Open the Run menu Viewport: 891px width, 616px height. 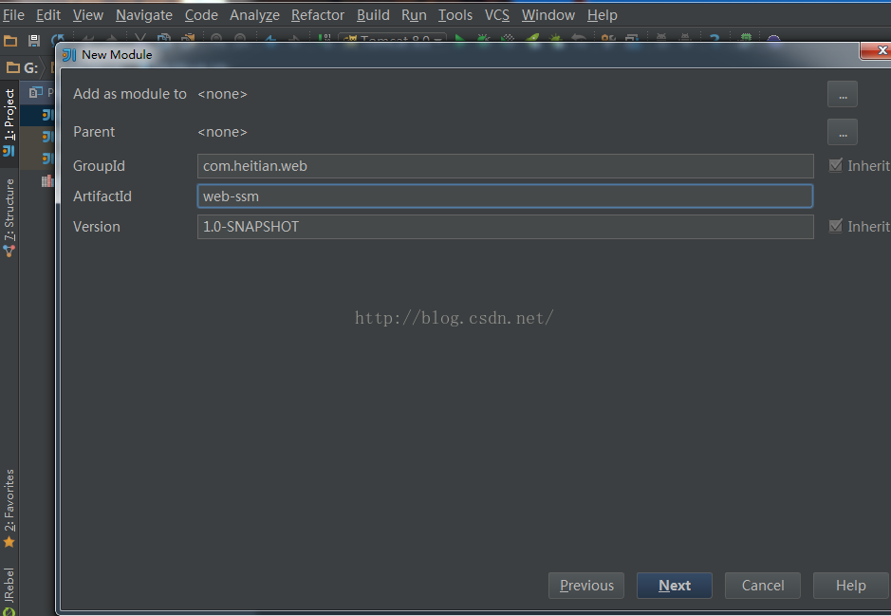414,15
